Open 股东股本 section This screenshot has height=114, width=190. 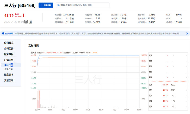9,75
